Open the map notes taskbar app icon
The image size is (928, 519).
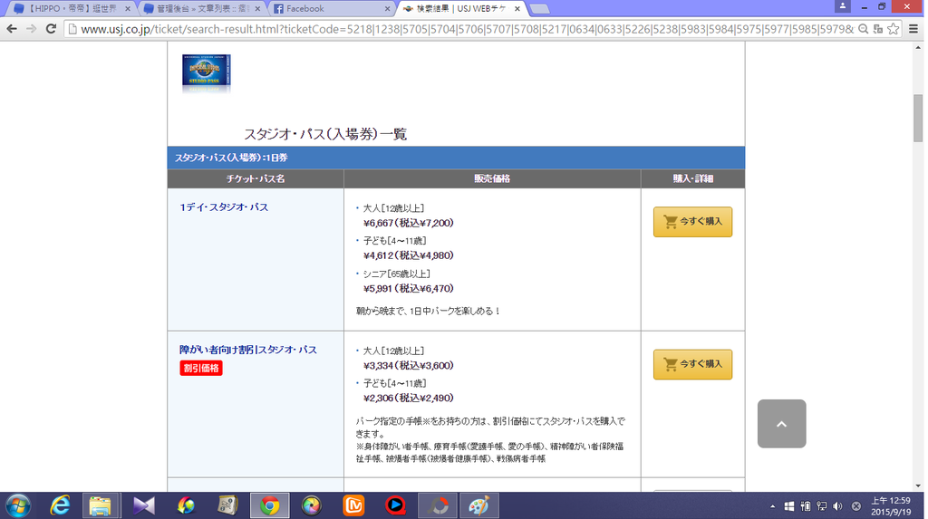pyautogui.click(x=227, y=506)
